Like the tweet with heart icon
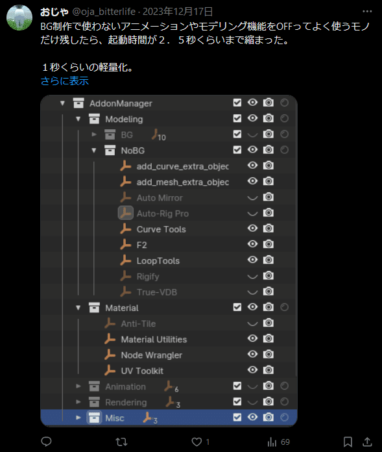 pos(197,442)
